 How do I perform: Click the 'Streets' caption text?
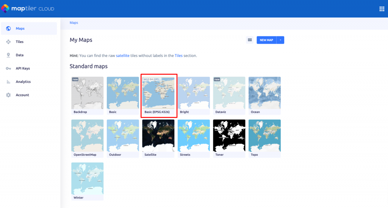pyautogui.click(x=185, y=155)
